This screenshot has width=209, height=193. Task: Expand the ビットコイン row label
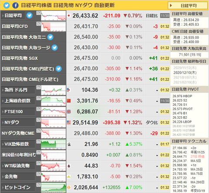[x=18, y=187]
